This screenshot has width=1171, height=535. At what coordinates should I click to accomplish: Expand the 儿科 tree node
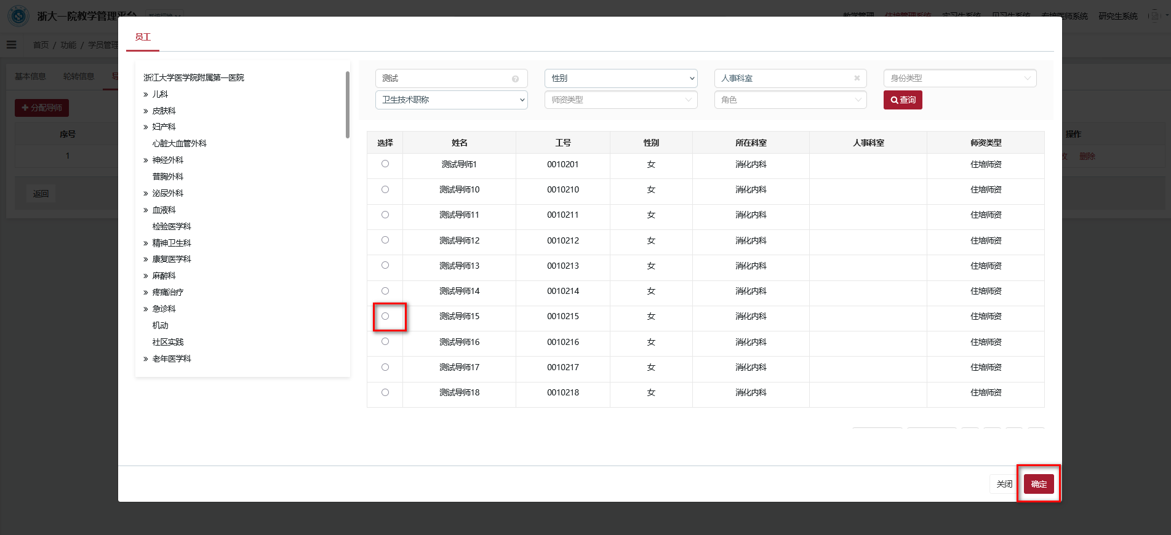pyautogui.click(x=146, y=95)
